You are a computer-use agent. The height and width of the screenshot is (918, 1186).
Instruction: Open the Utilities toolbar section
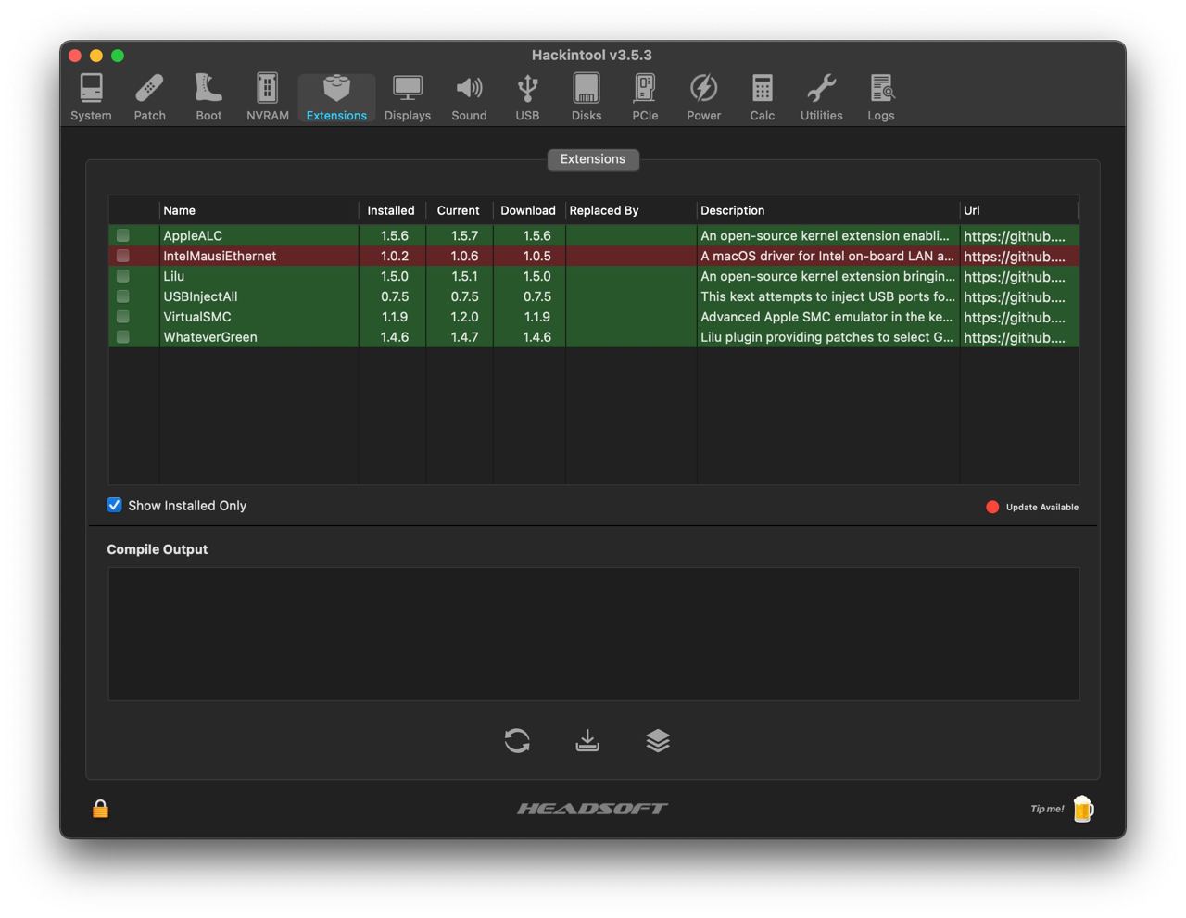click(822, 97)
